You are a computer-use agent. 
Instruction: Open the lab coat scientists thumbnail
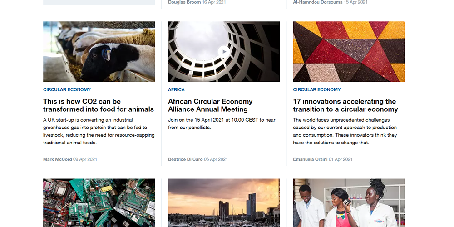pos(349,202)
